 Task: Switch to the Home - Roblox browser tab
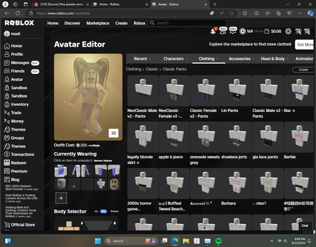pyautogui.click(x=120, y=4)
